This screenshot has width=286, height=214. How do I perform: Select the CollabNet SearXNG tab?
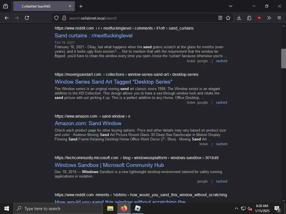(x=44, y=6)
